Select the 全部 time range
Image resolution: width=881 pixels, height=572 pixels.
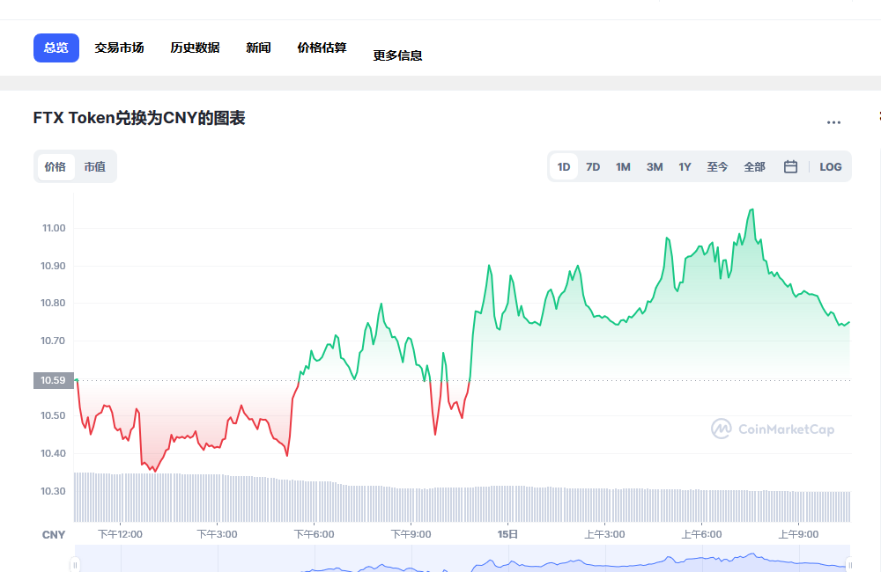(x=755, y=166)
